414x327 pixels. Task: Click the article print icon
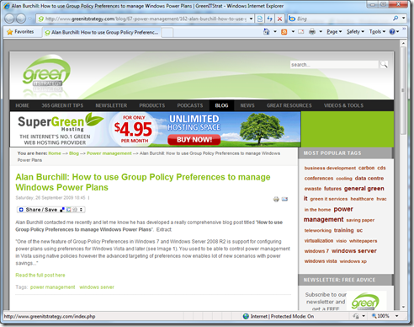pos(276,199)
